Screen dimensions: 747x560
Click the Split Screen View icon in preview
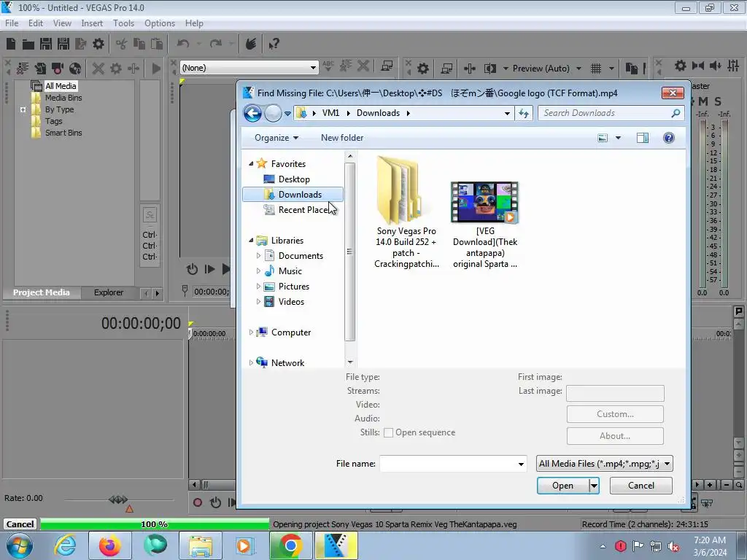point(489,69)
